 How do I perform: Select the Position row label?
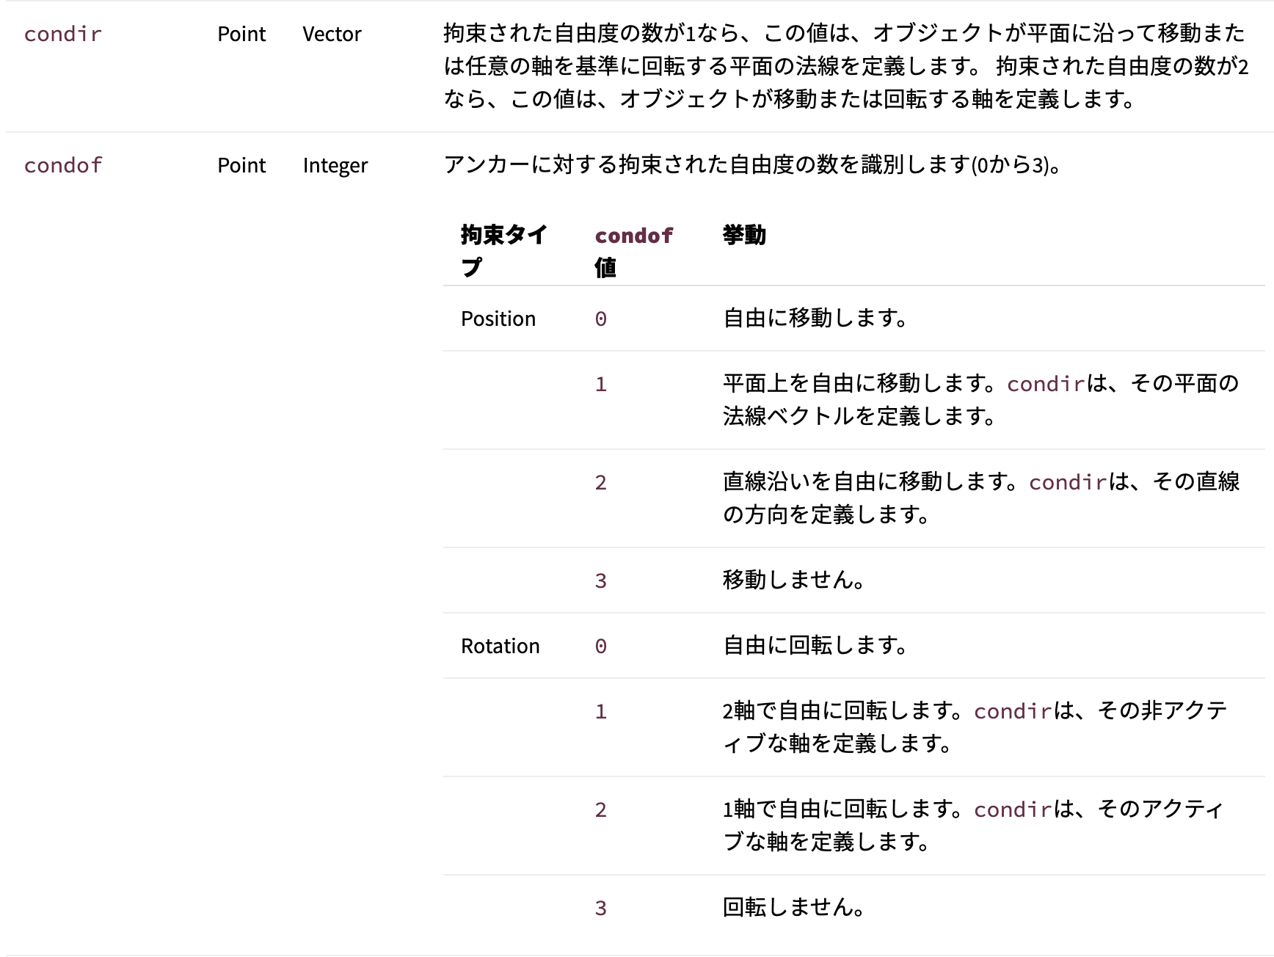pyautogui.click(x=498, y=319)
